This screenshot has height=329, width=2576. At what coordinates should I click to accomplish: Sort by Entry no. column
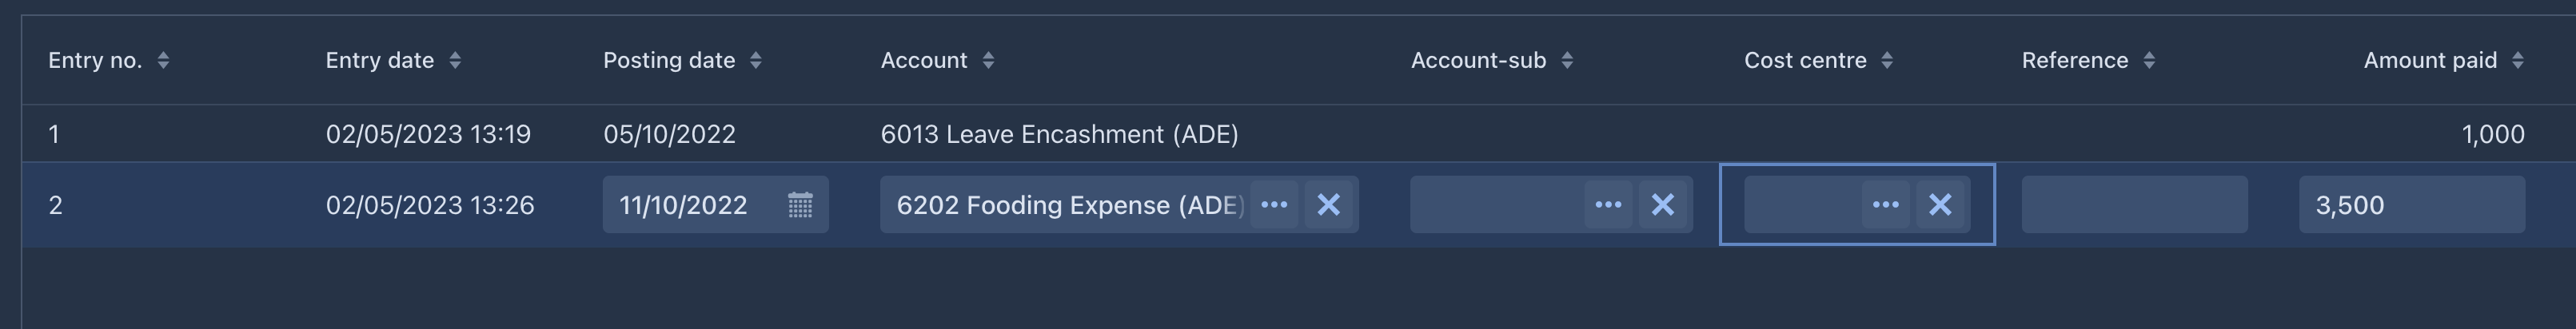click(163, 60)
